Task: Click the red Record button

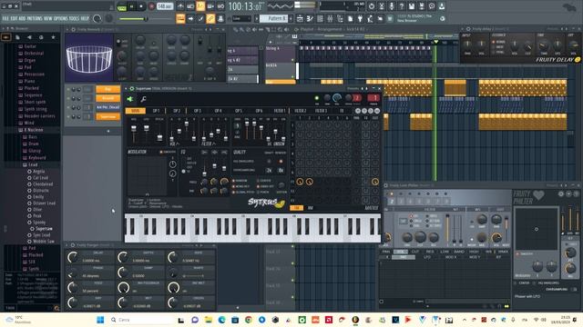Action: coord(151,6)
